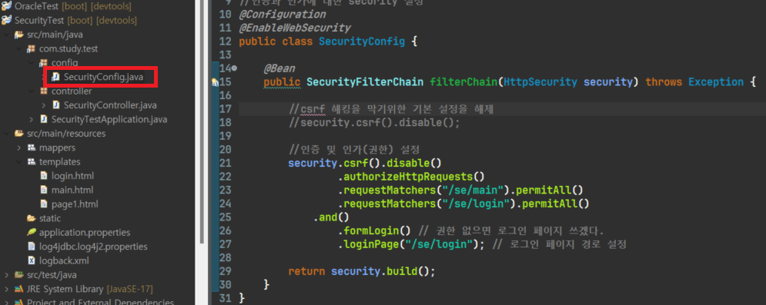This screenshot has width=766, height=305.
Task: Click the config package icon
Action: click(x=43, y=63)
